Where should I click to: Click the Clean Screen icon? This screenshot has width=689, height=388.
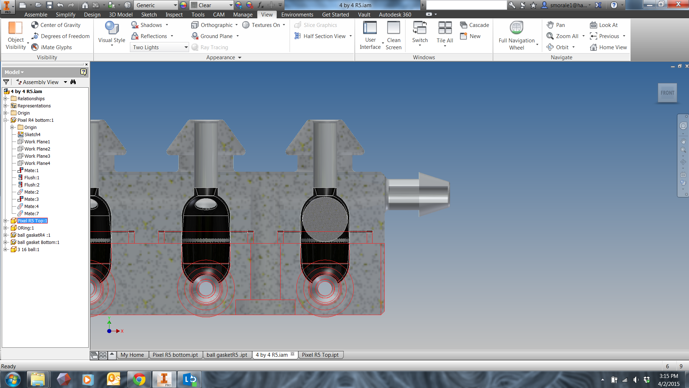point(393,28)
